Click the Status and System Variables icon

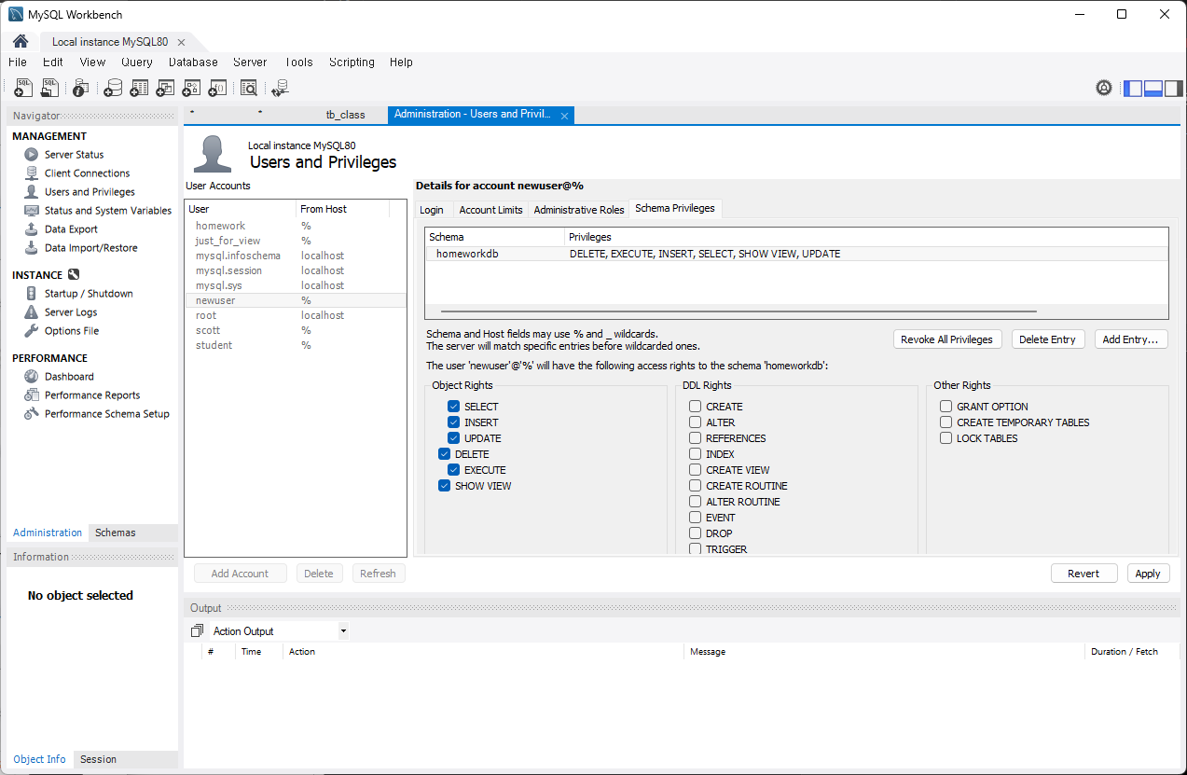click(32, 211)
